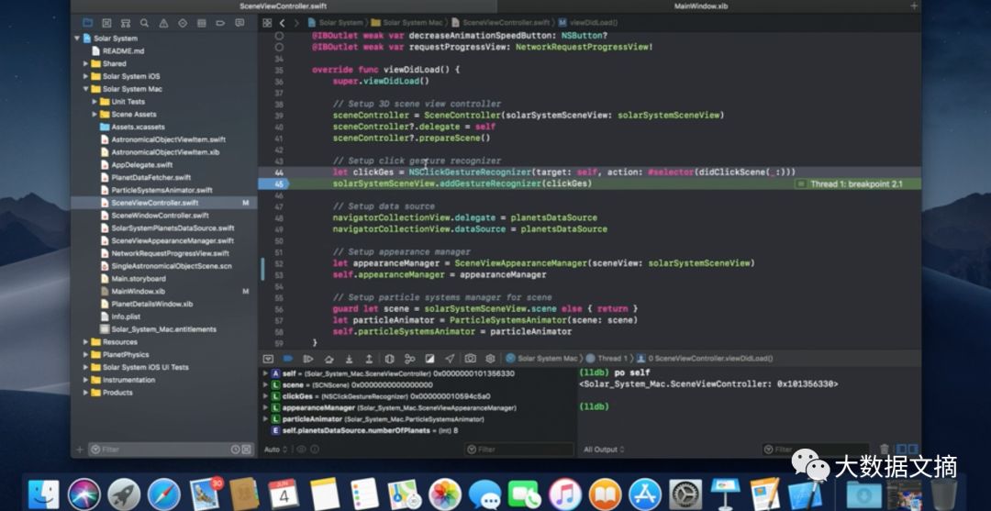Select Thread 1 in debug bar
This screenshot has width=991, height=511.
pos(607,358)
